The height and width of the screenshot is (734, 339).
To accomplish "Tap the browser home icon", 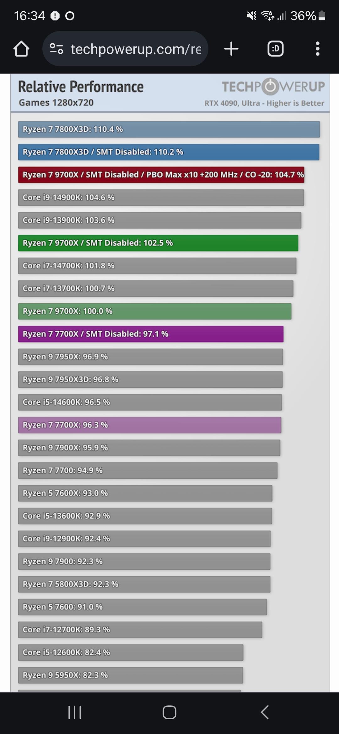I will pyautogui.click(x=21, y=49).
